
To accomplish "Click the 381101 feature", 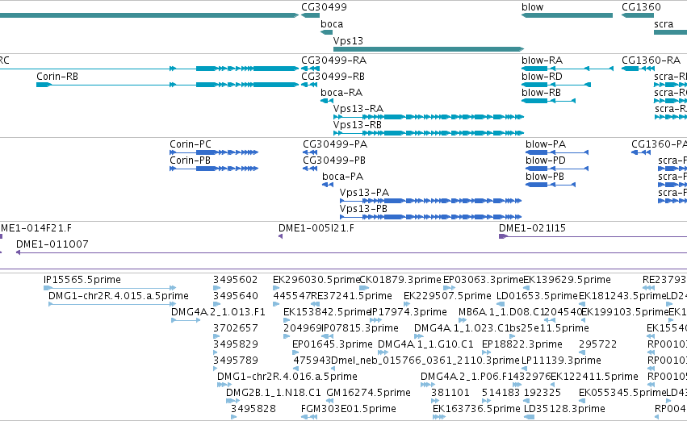I will click(434, 401).
